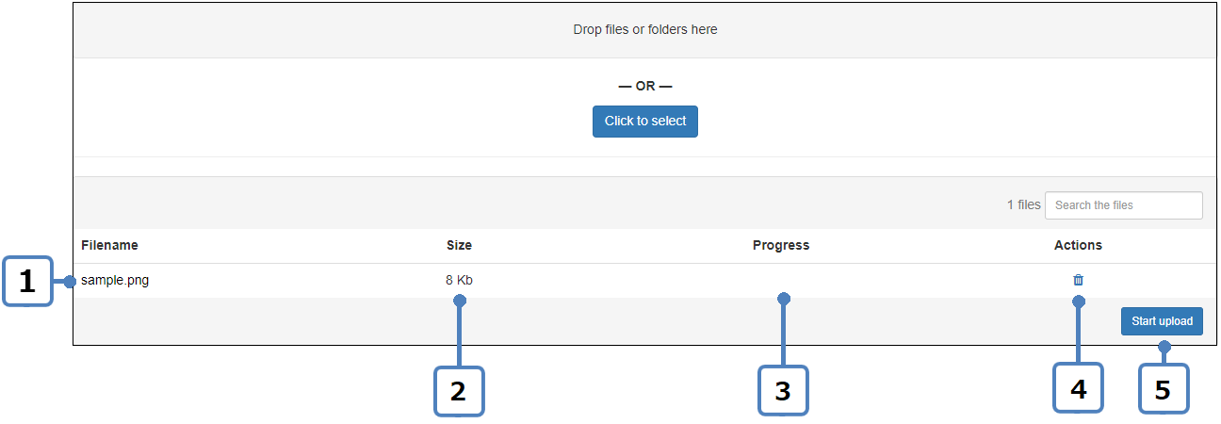Click the Drop files or folders area
Image resolution: width=1221 pixels, height=424 pixels.
pyautogui.click(x=645, y=30)
